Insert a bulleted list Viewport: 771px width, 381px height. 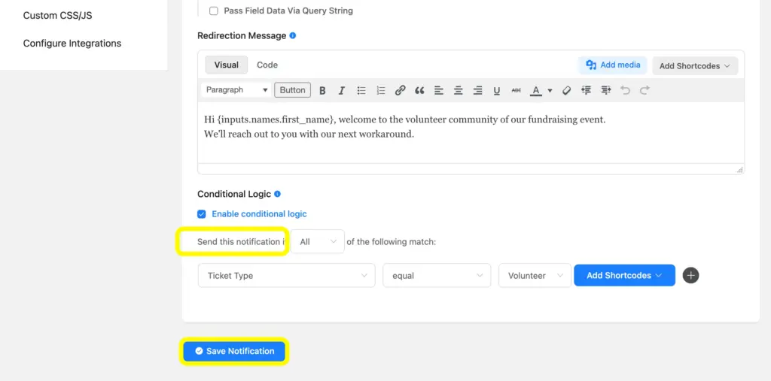[361, 90]
